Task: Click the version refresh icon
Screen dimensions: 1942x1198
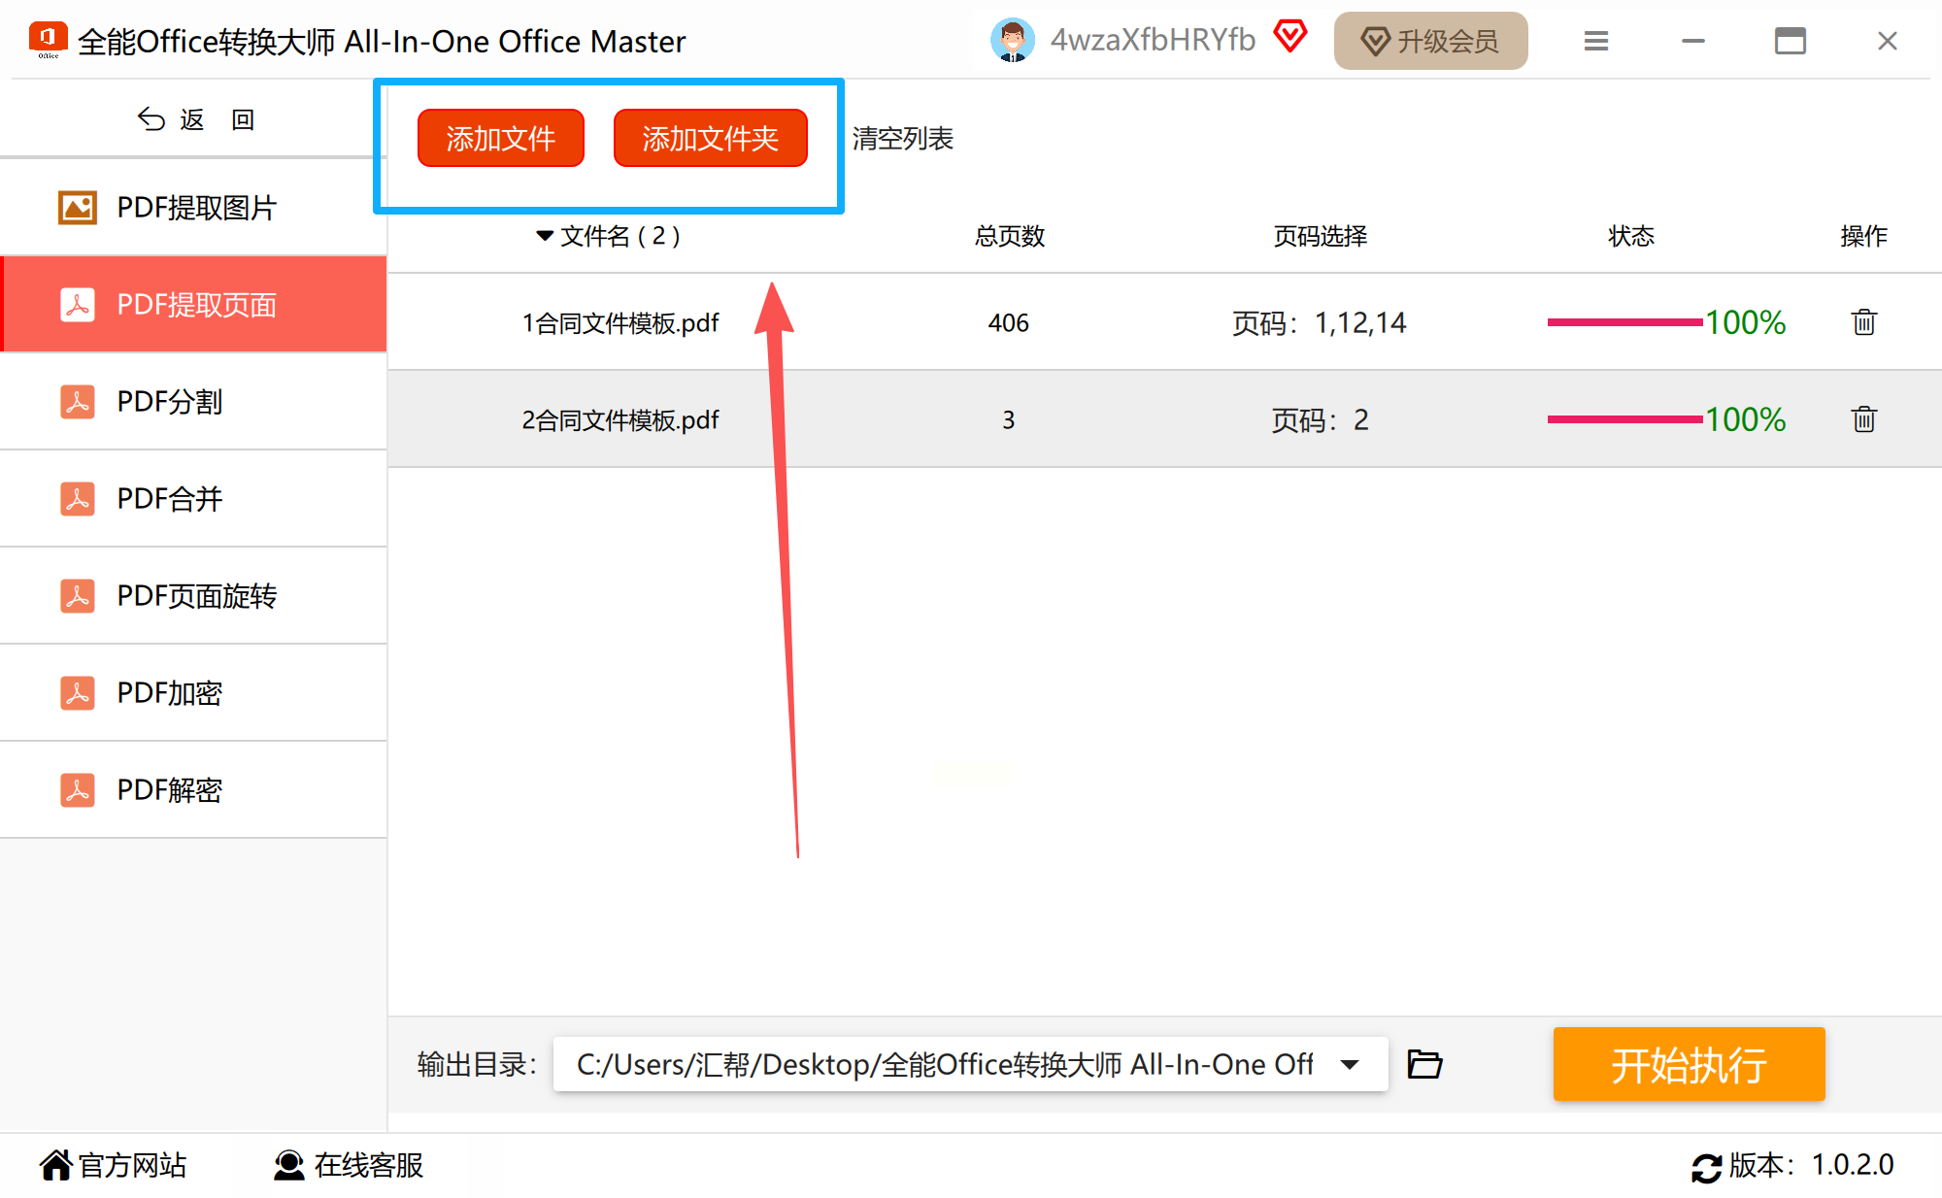Action: click(x=1706, y=1166)
